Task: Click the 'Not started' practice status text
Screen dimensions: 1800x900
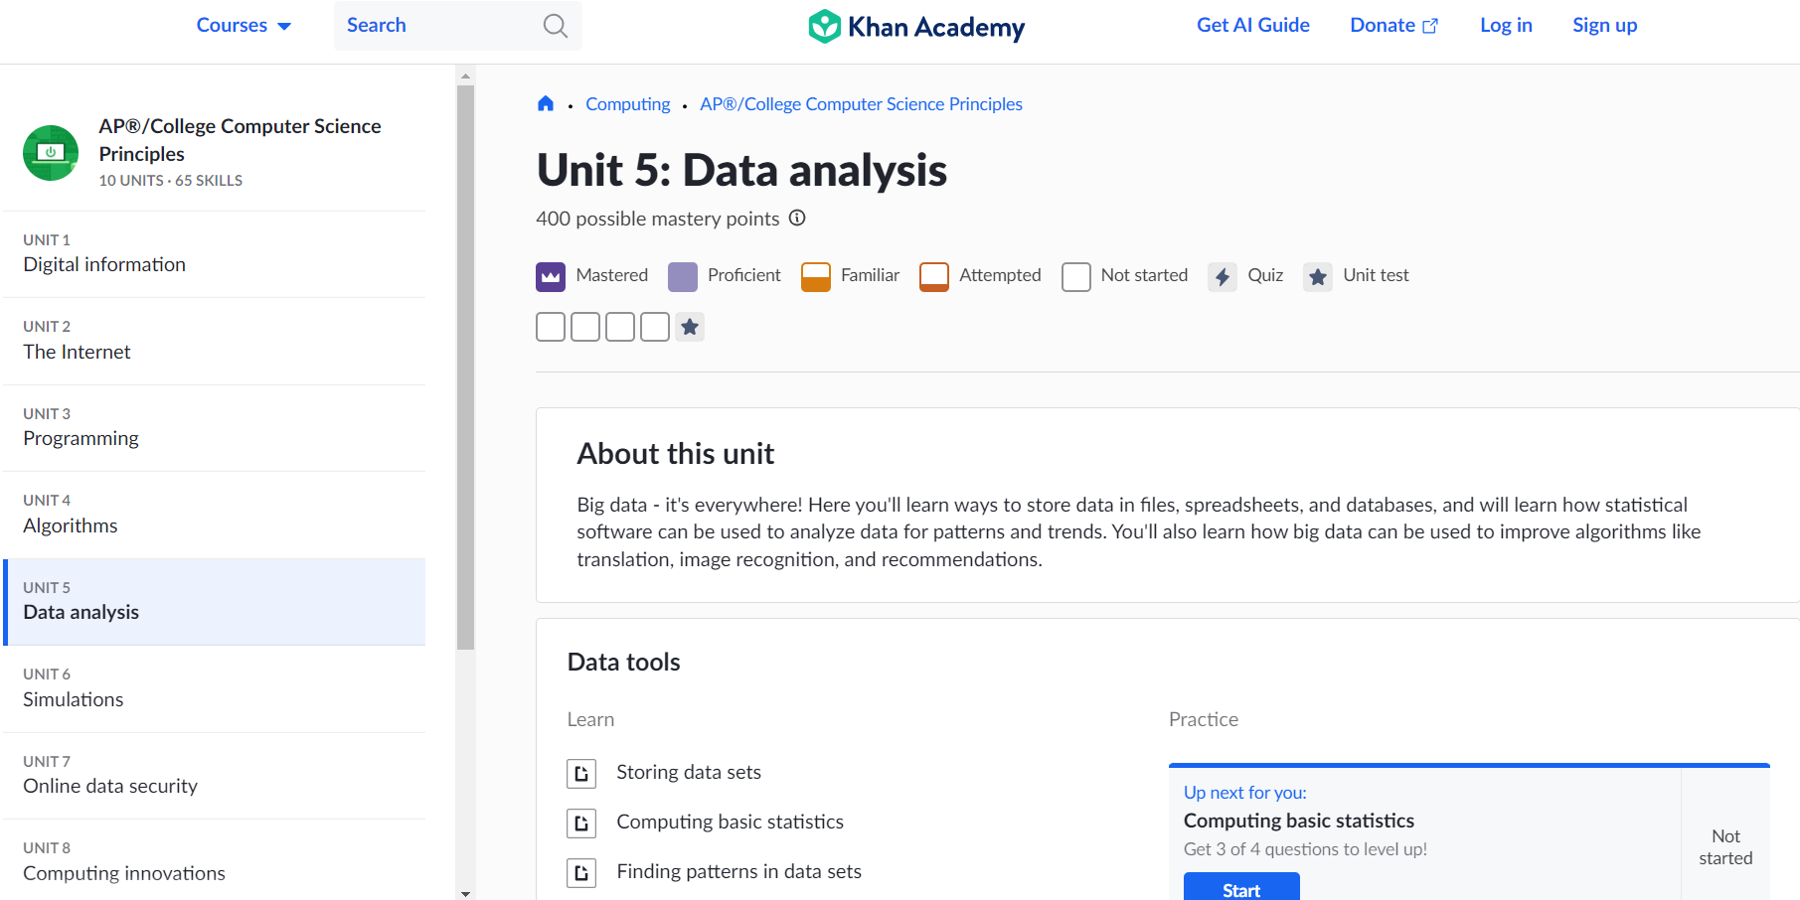Action: click(1725, 847)
